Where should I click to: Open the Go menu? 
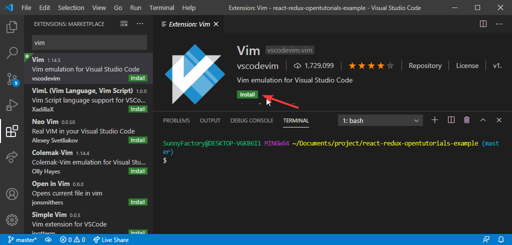pyautogui.click(x=118, y=7)
